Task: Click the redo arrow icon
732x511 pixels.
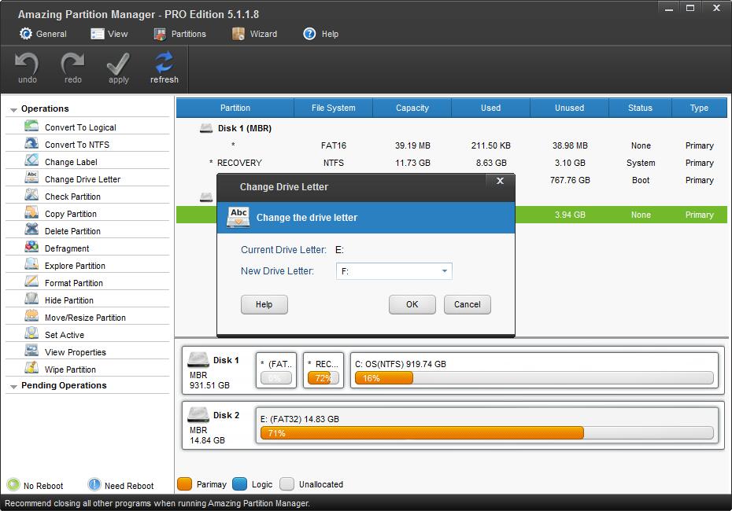Action: point(72,64)
